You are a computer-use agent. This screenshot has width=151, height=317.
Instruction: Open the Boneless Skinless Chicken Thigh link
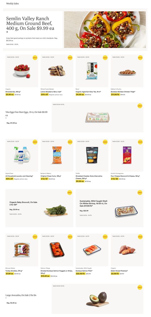(123, 92)
